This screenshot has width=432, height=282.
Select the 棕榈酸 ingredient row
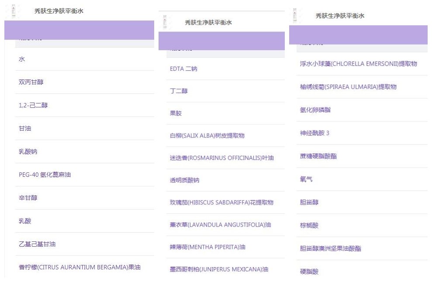(309, 226)
